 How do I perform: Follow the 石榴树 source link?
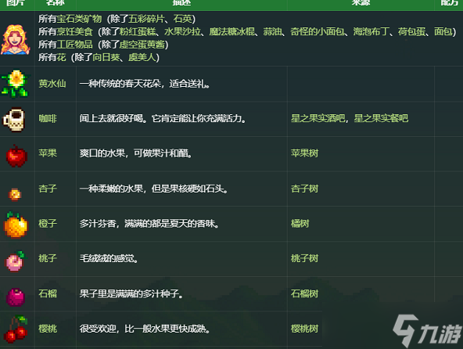pyautogui.click(x=304, y=293)
